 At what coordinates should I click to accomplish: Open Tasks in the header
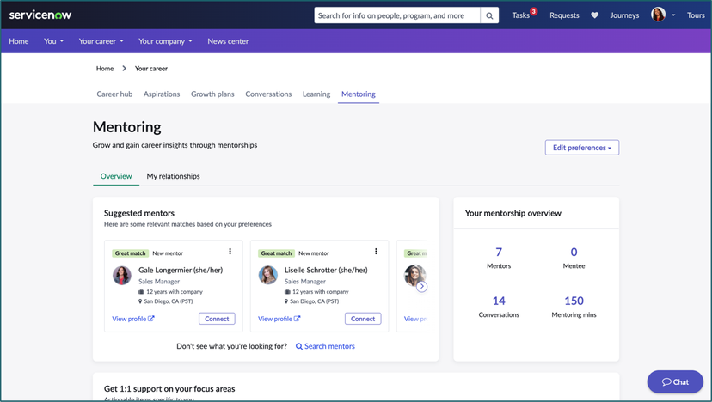click(x=520, y=15)
